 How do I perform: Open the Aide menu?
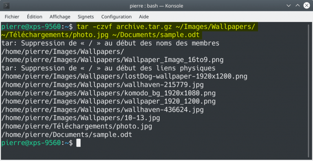(144, 17)
